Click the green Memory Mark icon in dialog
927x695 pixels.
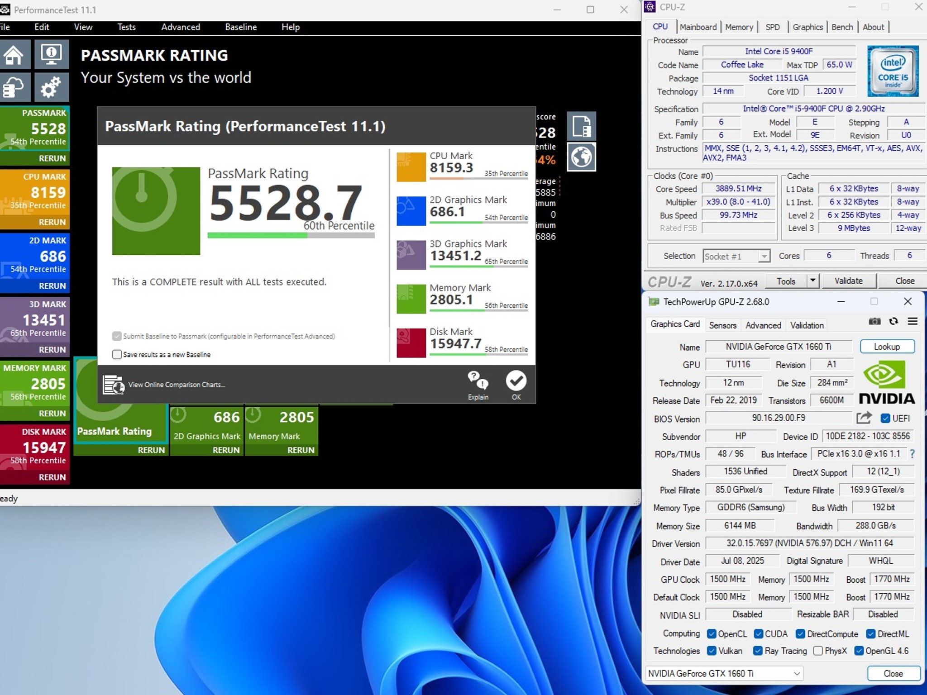pos(411,299)
